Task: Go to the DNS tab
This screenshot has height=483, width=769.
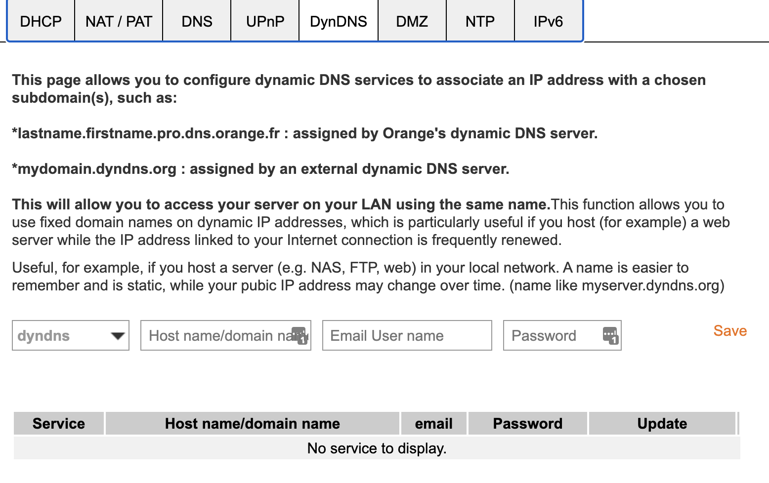Action: coord(197,22)
